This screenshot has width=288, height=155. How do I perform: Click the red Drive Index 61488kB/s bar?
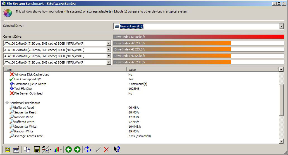199,37
